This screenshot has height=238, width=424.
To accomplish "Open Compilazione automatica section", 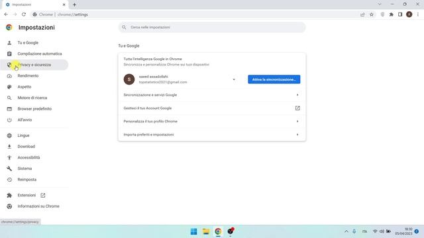I will pyautogui.click(x=40, y=54).
